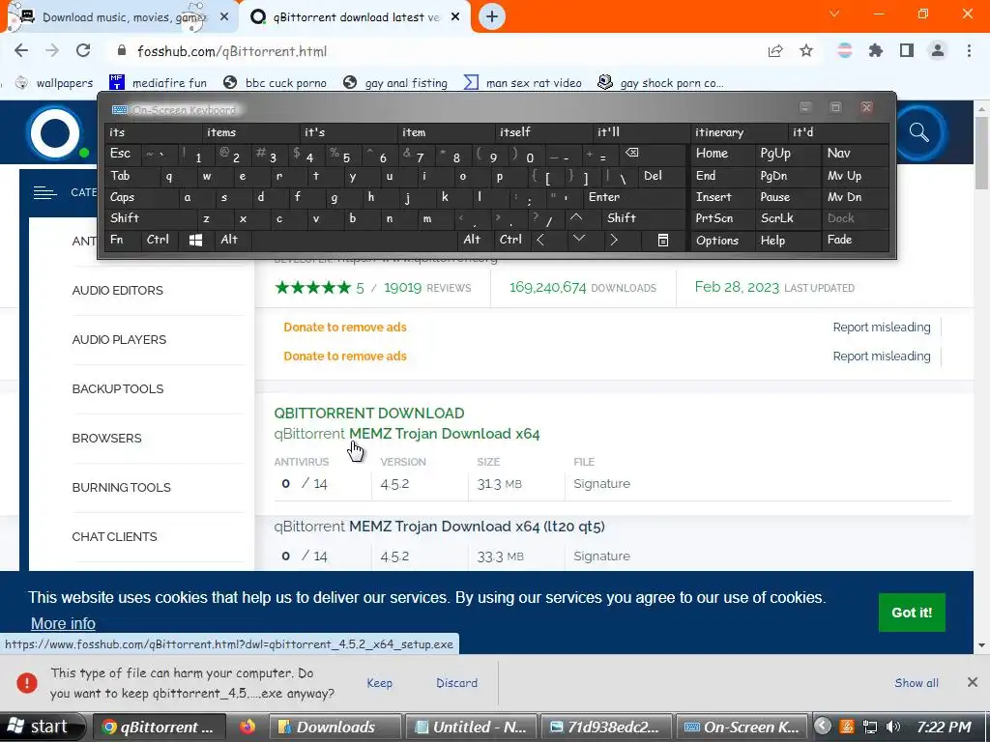Open Chrome three-dot menu
This screenshot has width=990, height=742.
click(969, 51)
